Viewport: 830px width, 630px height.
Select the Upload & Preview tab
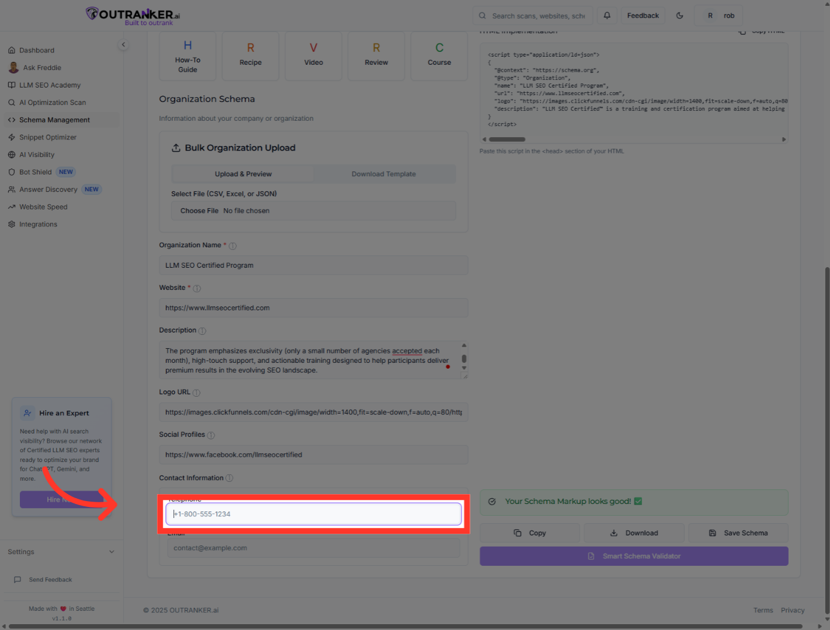click(x=243, y=173)
